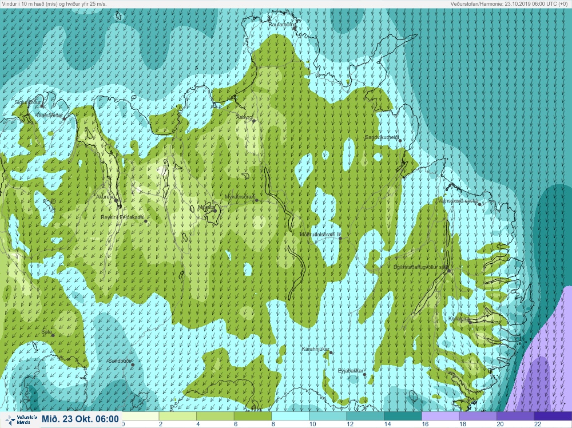Click the 'Vindur í 10 m hæð' map title
Image resolution: width=572 pixels, height=428 pixels.
pos(54,3)
